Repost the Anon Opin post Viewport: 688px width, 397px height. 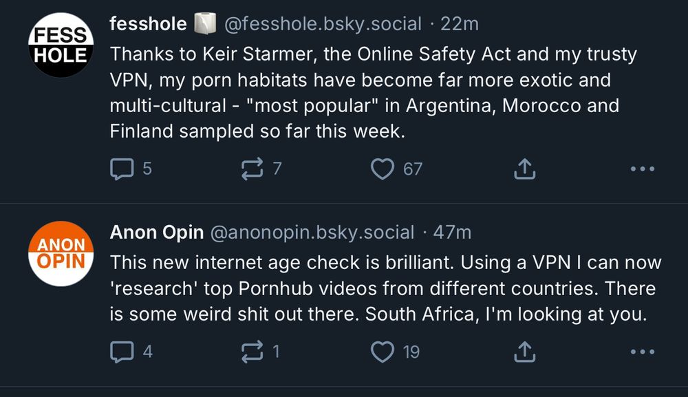coord(252,352)
